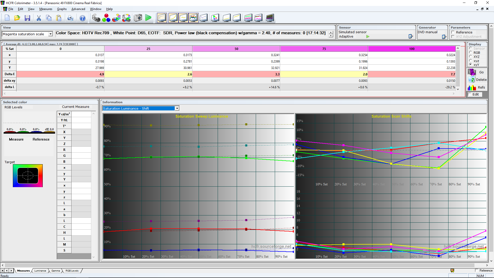Select the uppercase XYZ display radio button
494x278 pixels.
coord(471,56)
